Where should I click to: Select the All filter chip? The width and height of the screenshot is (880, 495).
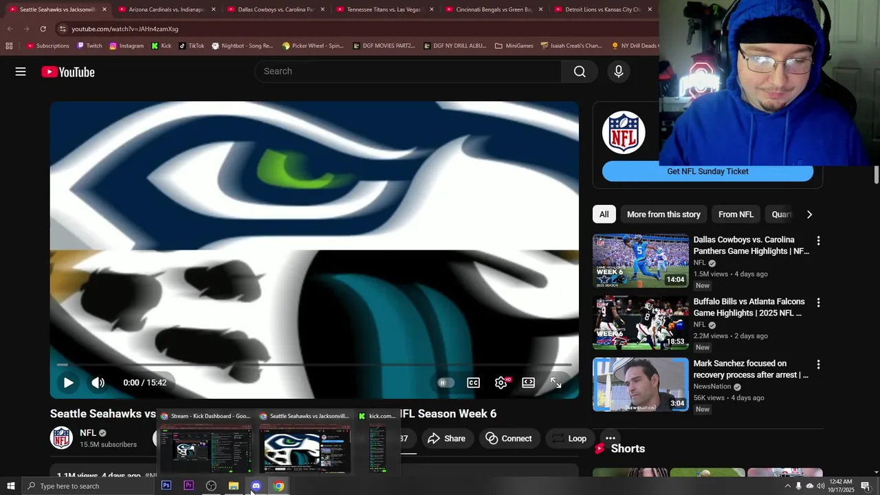pos(604,214)
